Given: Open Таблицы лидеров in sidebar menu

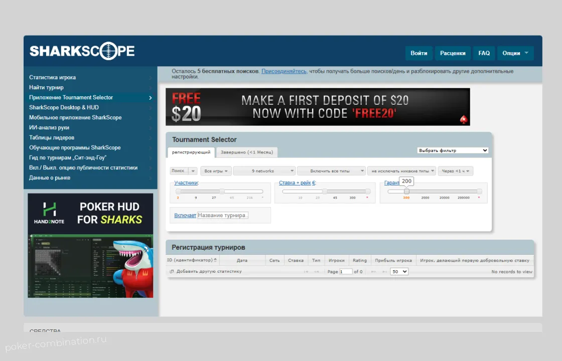Looking at the screenshot, I should tap(52, 138).
